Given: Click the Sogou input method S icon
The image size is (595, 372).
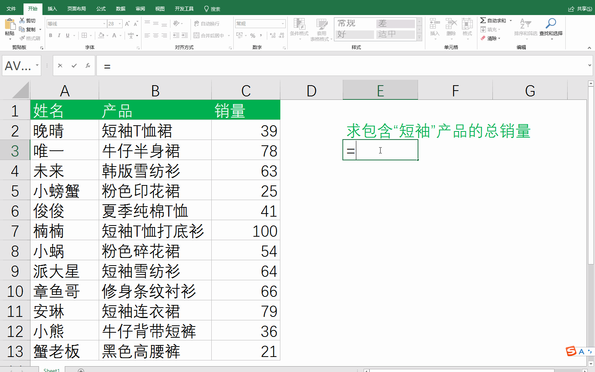Looking at the screenshot, I should pyautogui.click(x=571, y=351).
